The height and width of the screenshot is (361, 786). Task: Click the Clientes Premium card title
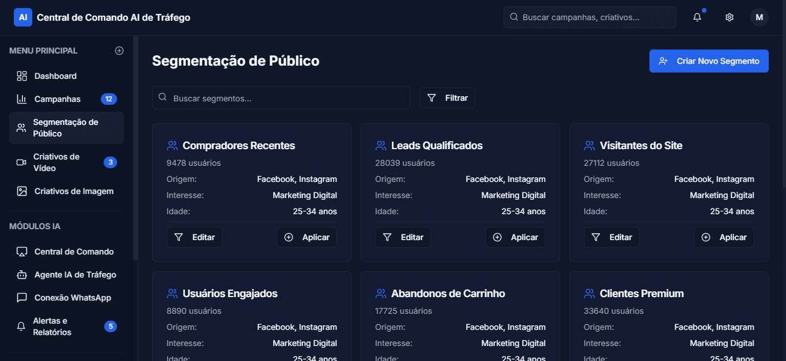click(641, 294)
